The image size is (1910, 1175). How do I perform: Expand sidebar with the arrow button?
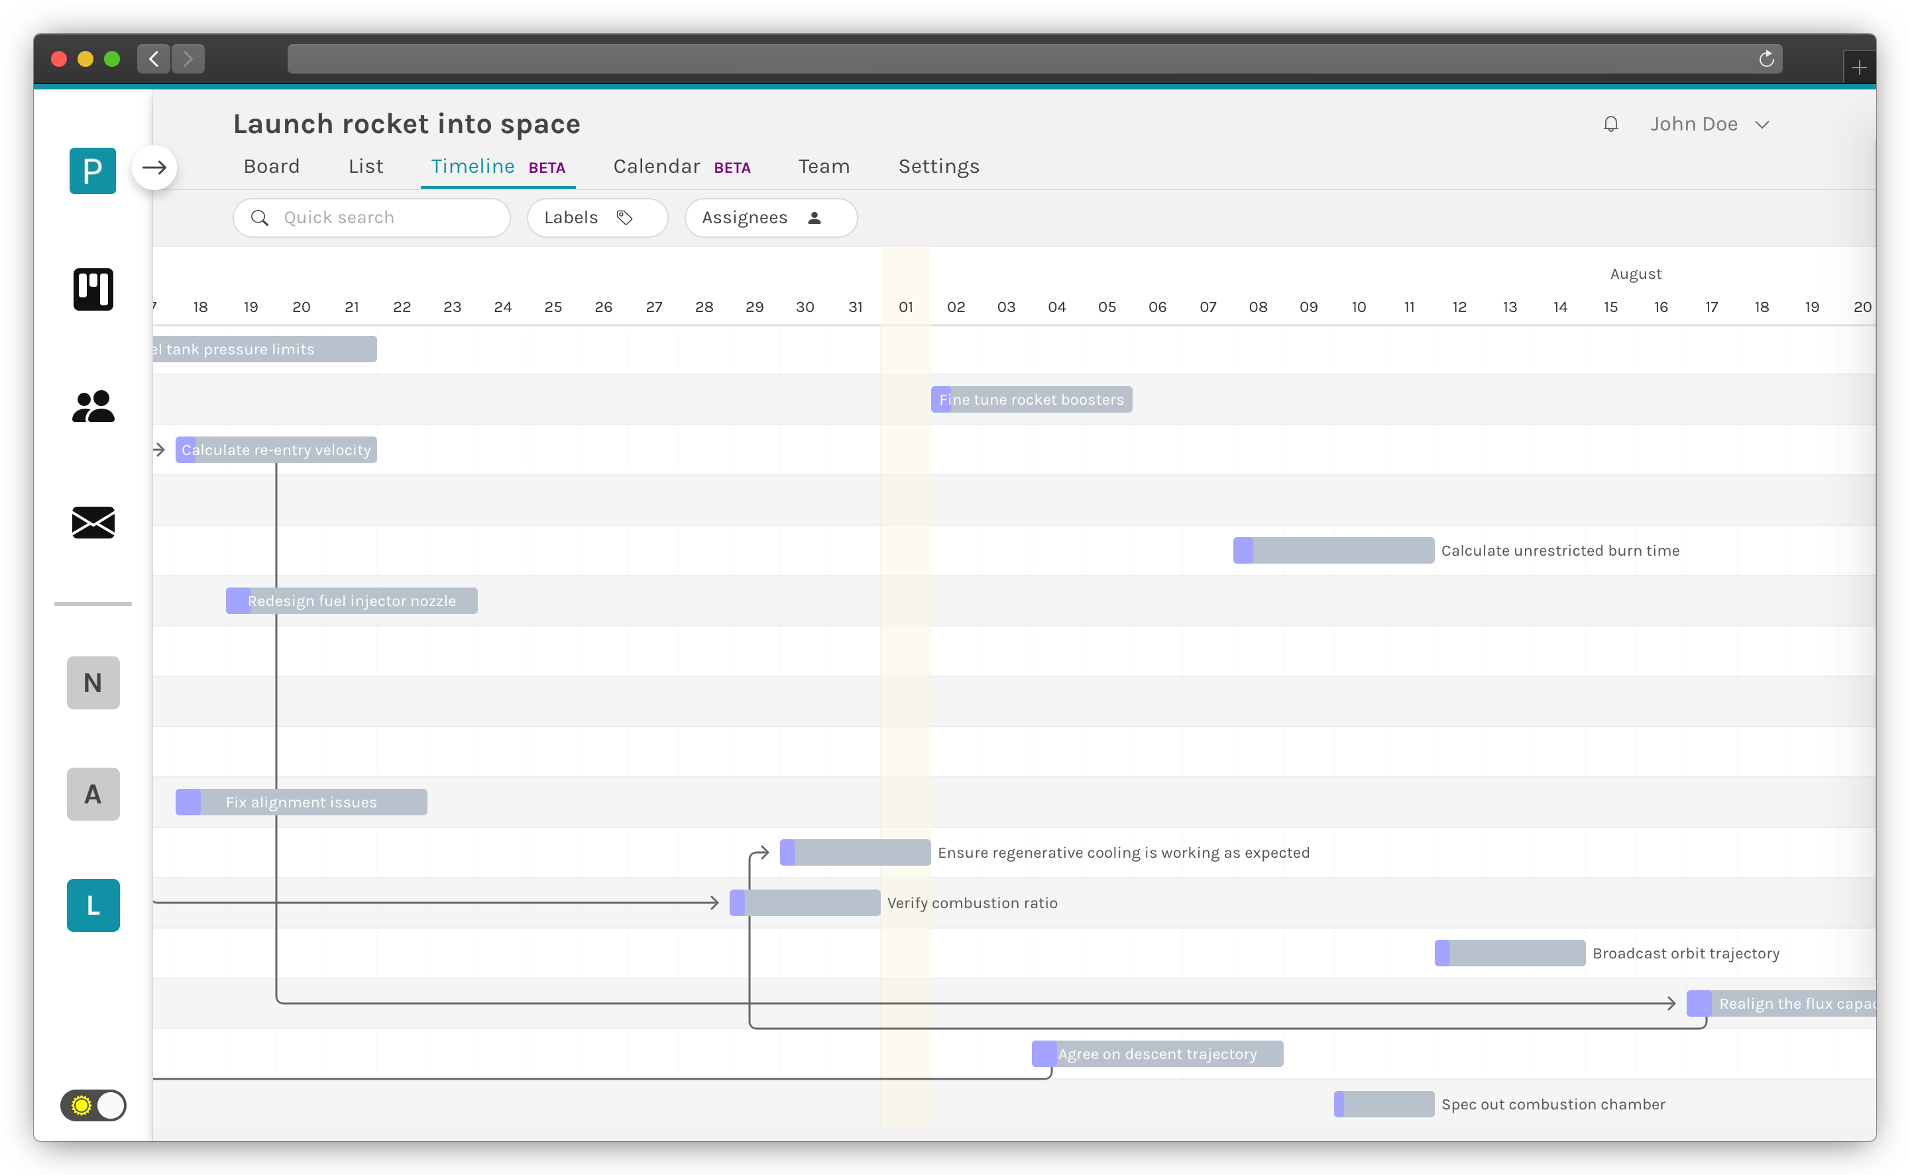coord(154,168)
